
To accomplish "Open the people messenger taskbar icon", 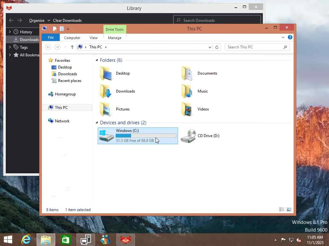I will 105,240.
